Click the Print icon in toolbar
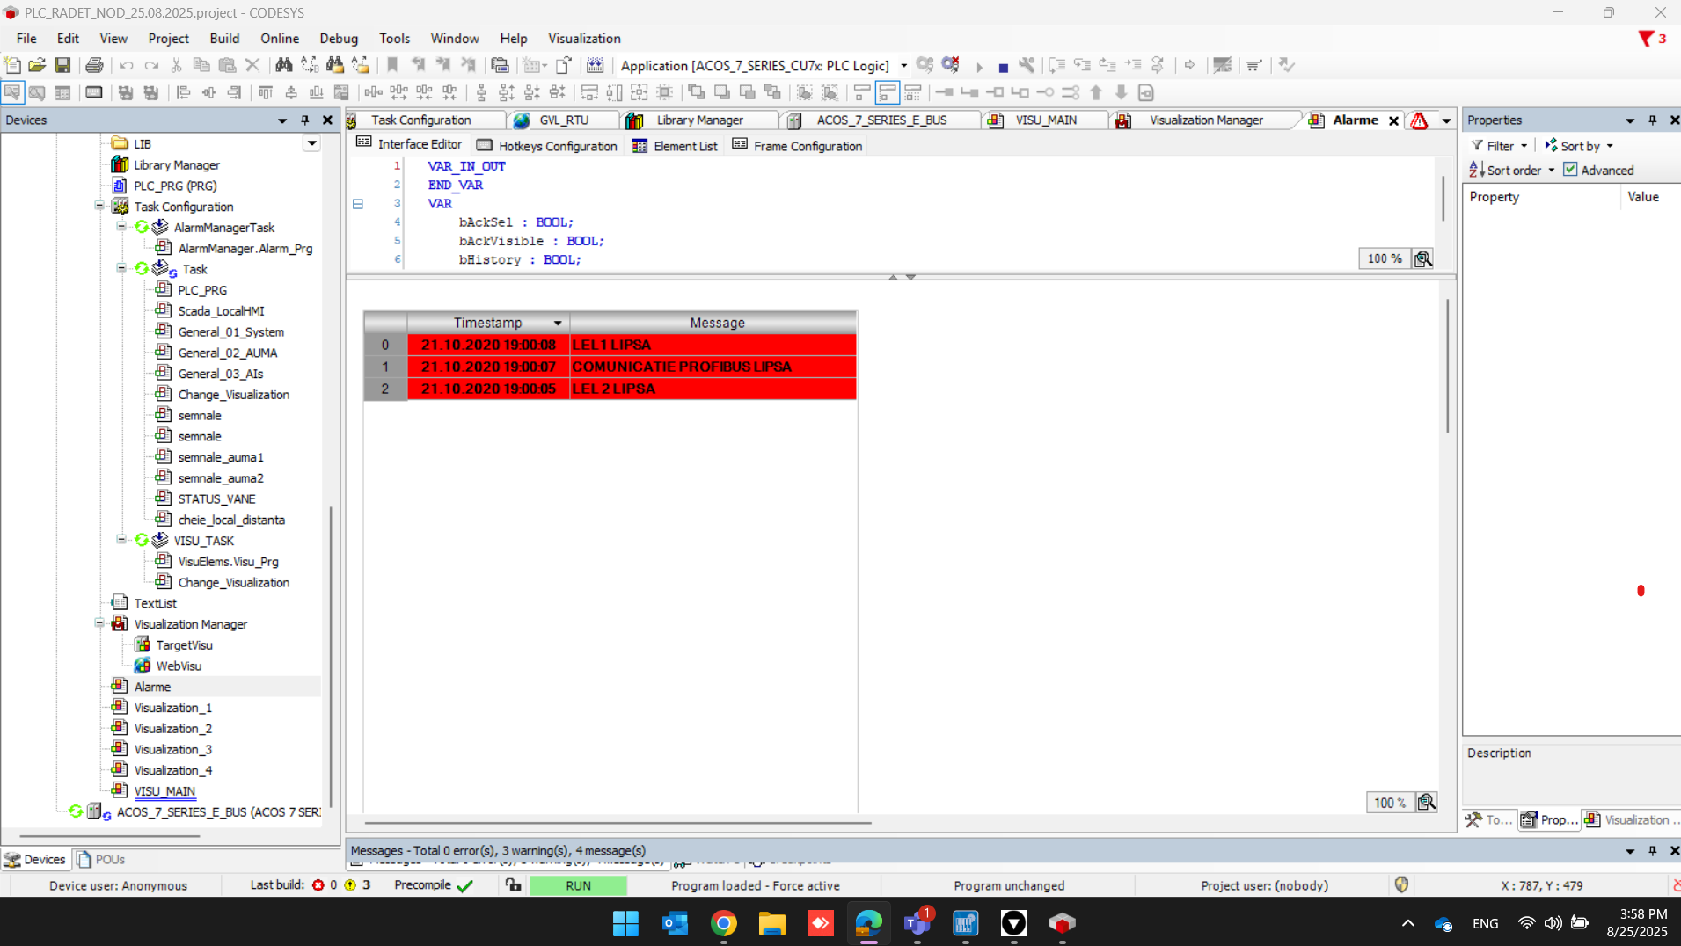The height and width of the screenshot is (946, 1681). click(94, 65)
